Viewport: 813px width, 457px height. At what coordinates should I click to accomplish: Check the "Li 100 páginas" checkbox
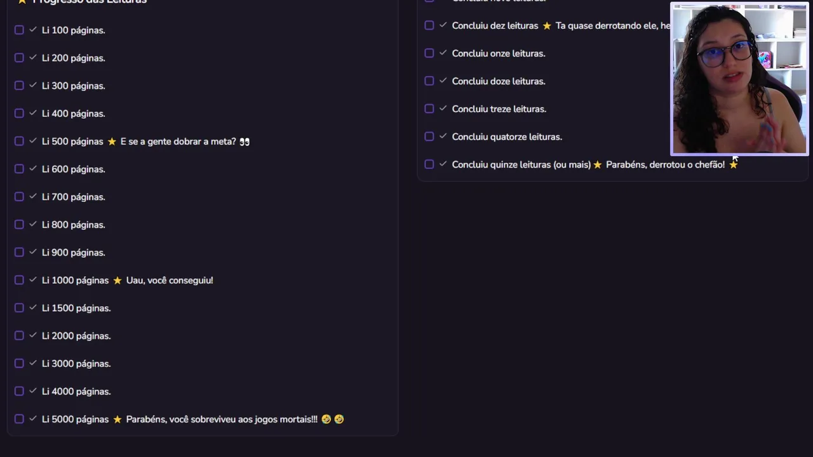19,30
